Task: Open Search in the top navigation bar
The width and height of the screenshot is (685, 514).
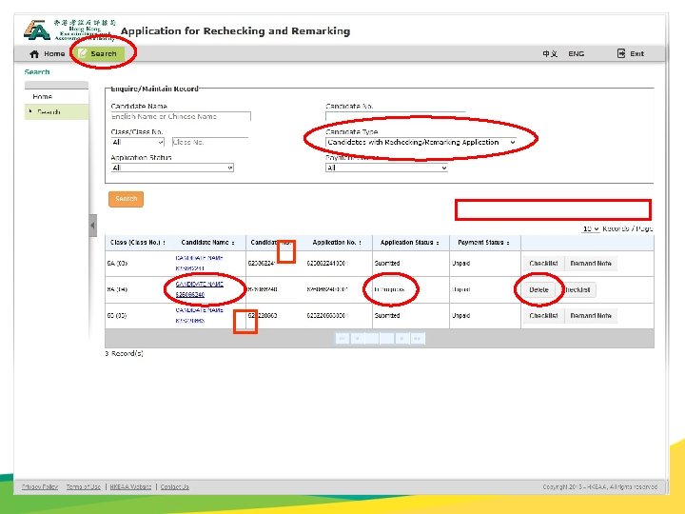Action: (100, 53)
